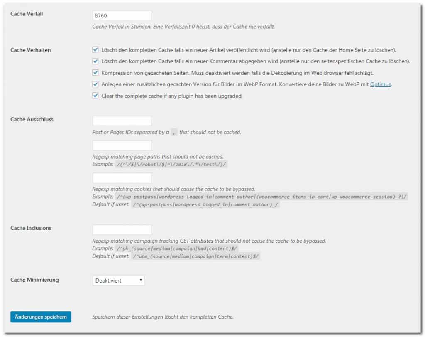Focus the Cache Verfall hours field
This screenshot has width=425, height=337.
point(122,15)
